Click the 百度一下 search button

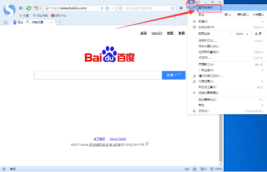click(x=174, y=75)
